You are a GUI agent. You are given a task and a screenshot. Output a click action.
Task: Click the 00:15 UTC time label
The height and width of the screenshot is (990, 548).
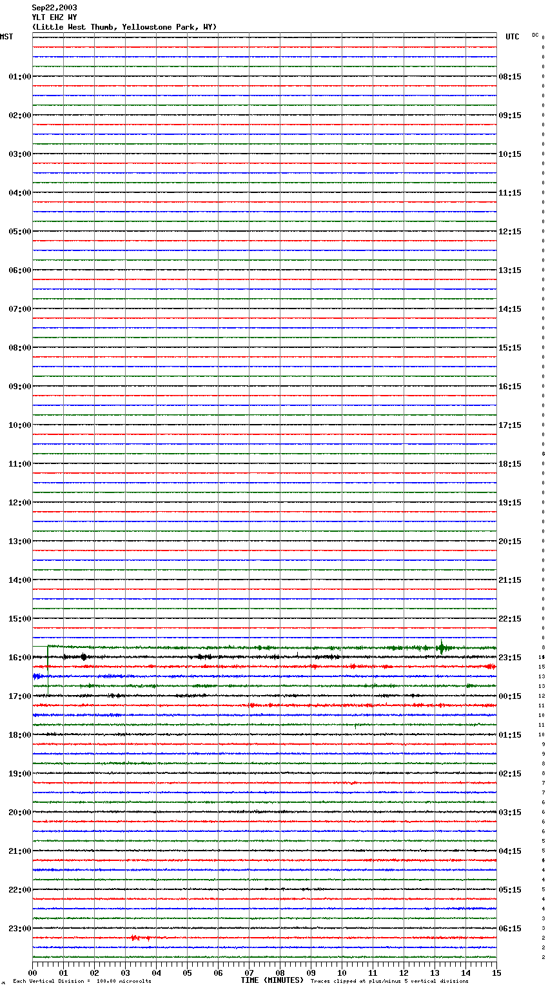click(x=510, y=696)
